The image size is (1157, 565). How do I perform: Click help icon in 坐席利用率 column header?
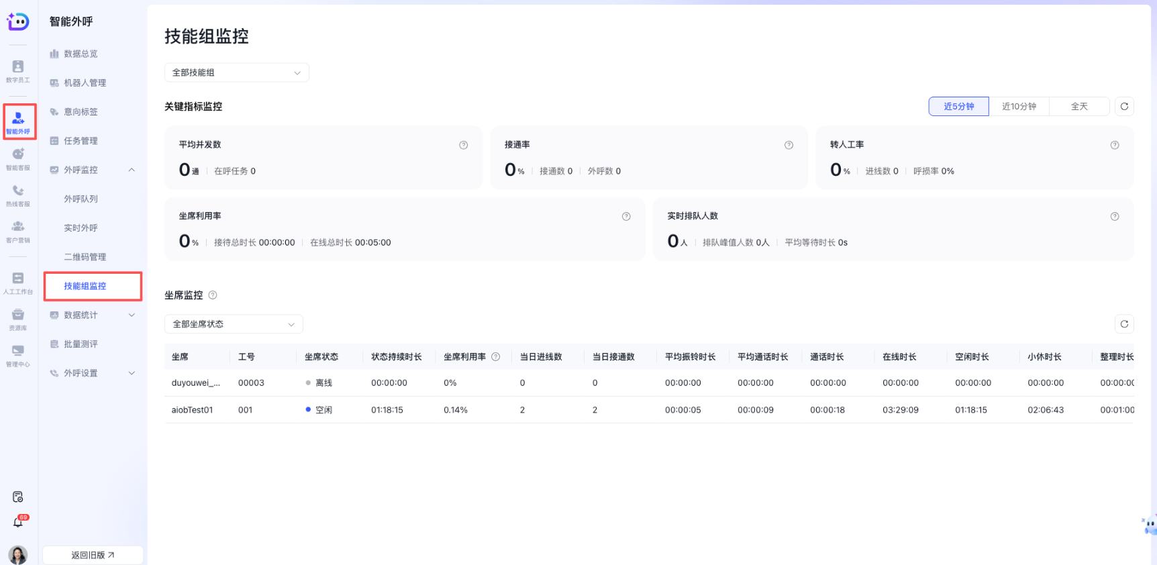point(496,357)
